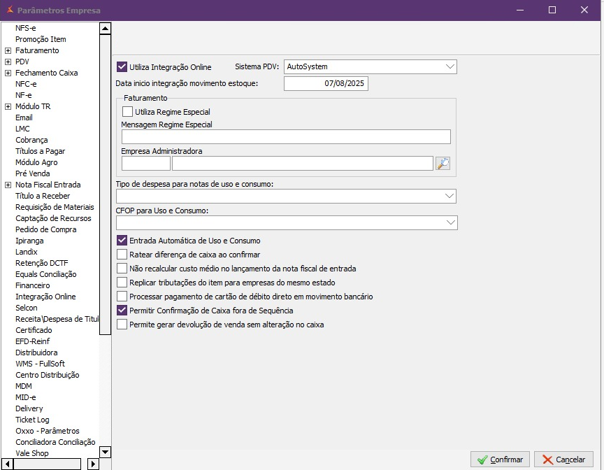The width and height of the screenshot is (604, 470).
Task: Select Financeiro in the tree
Action: [32, 285]
